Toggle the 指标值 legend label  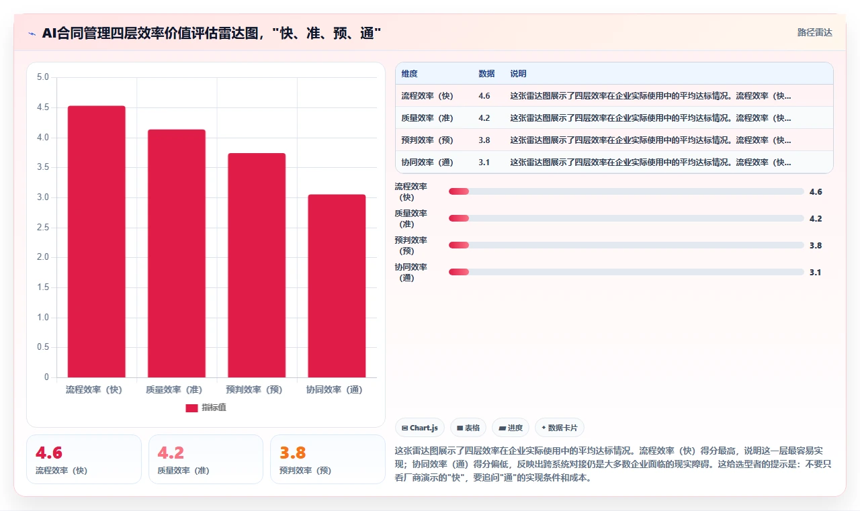214,408
